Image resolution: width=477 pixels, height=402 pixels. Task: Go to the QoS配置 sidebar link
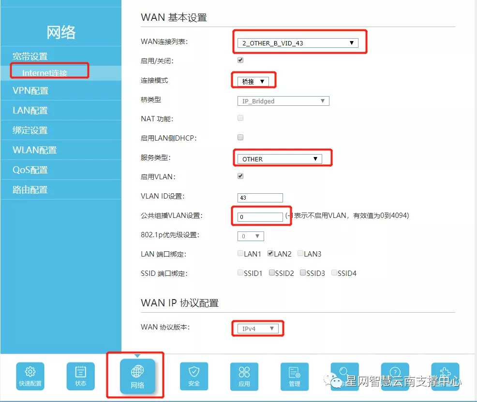tap(30, 170)
